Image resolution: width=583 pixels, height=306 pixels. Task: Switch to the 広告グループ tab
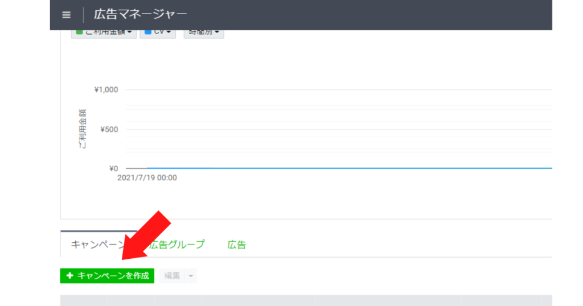177,245
